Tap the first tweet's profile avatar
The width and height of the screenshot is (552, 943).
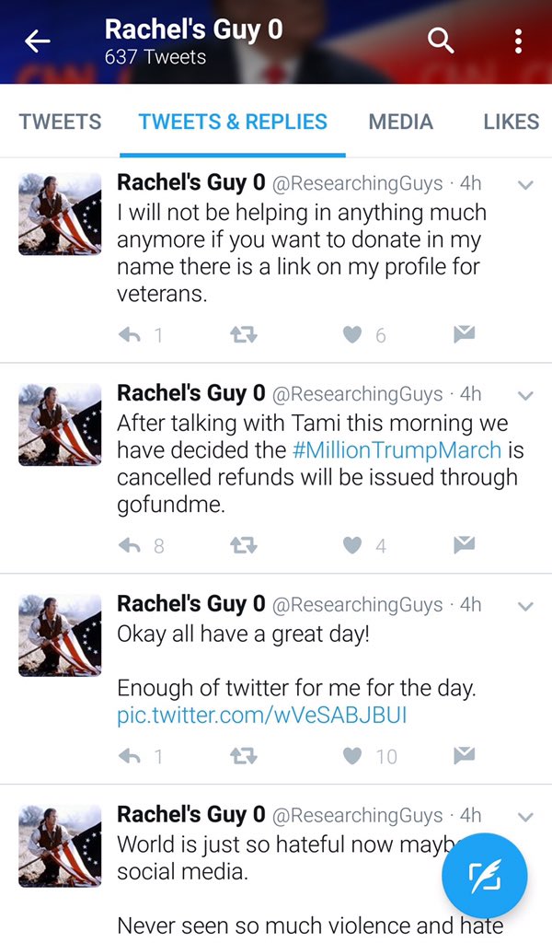[x=60, y=214]
